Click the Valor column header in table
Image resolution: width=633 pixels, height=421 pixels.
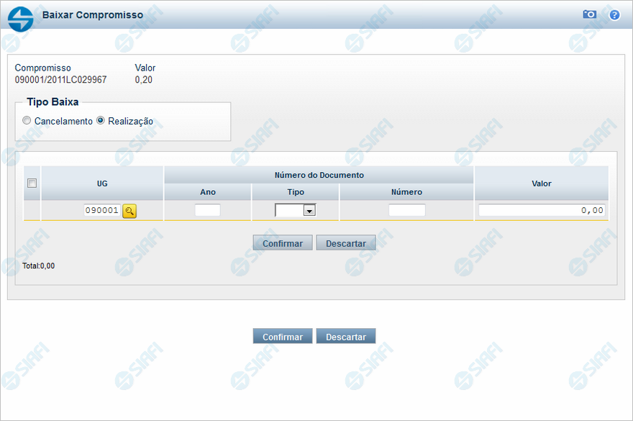click(541, 184)
